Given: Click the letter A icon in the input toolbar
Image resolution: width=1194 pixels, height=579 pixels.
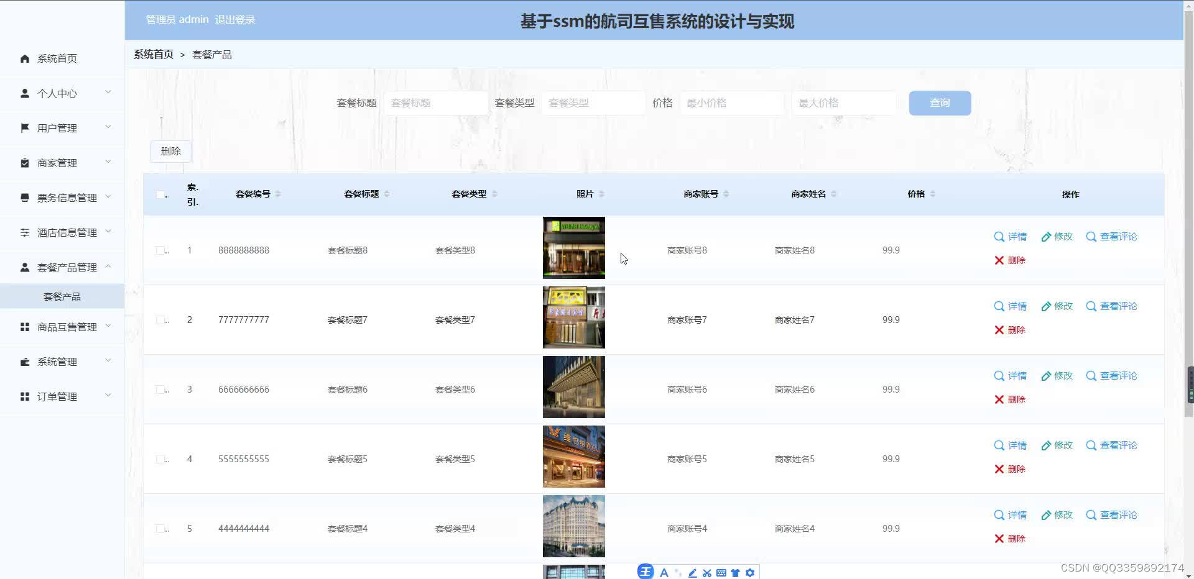Looking at the screenshot, I should tap(664, 573).
